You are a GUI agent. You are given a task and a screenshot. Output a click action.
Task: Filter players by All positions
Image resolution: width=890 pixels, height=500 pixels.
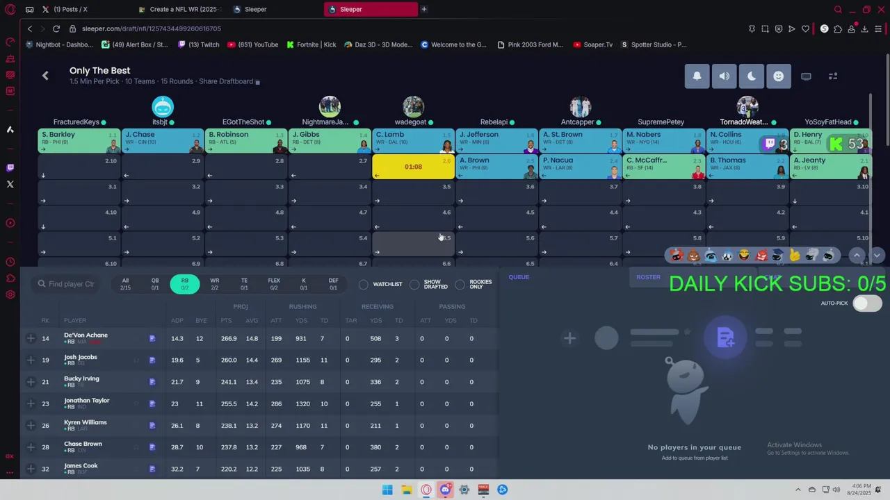click(x=125, y=284)
